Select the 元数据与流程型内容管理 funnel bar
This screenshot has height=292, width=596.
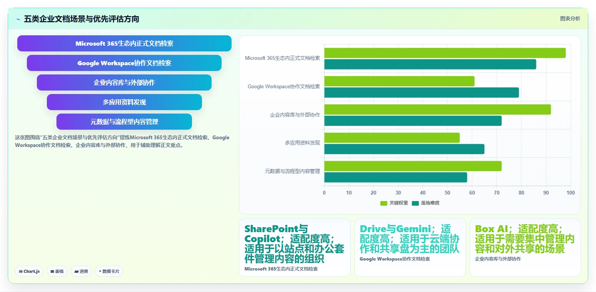click(x=124, y=122)
